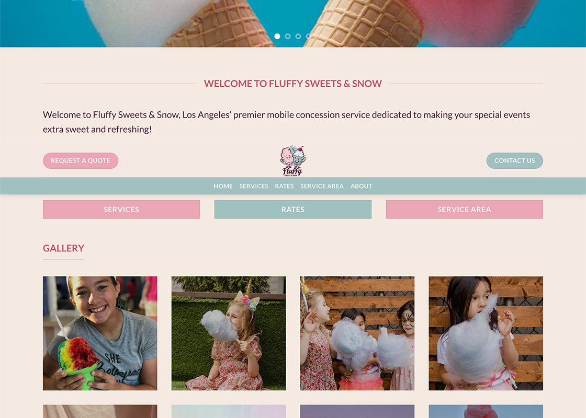Open Service Area in the navigation bar
Screen dimensions: 586x418
(322, 186)
